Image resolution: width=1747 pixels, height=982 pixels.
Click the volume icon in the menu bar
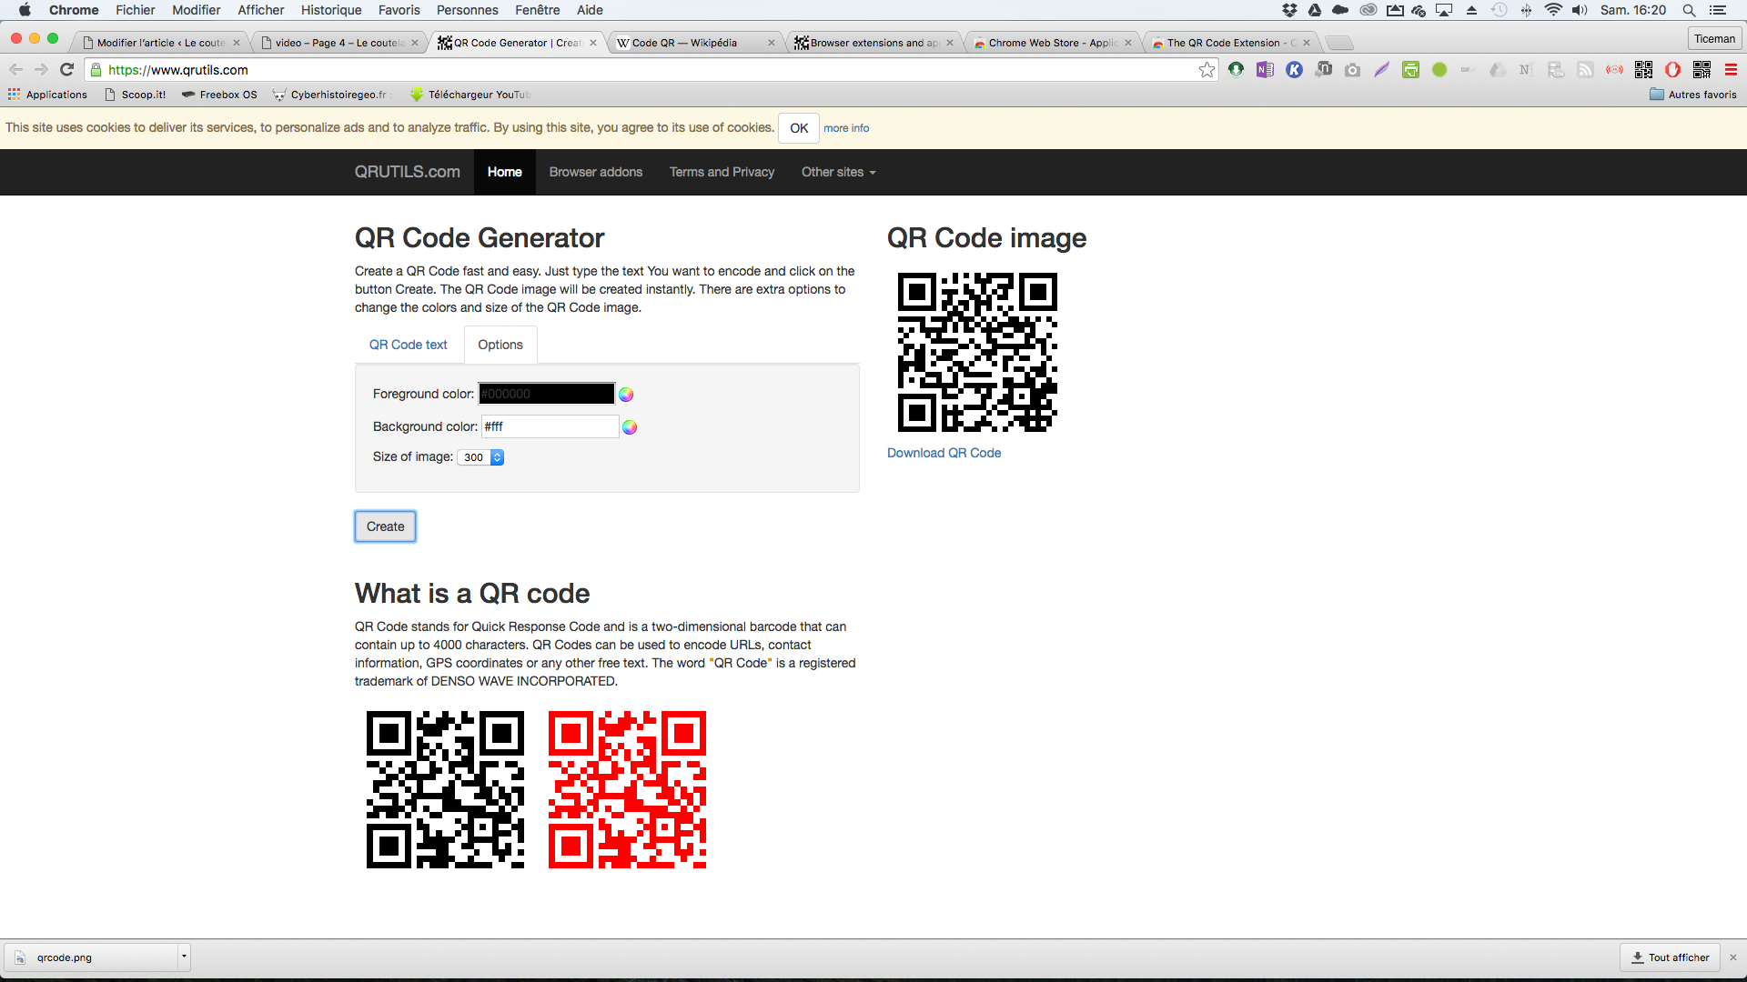click(x=1580, y=10)
